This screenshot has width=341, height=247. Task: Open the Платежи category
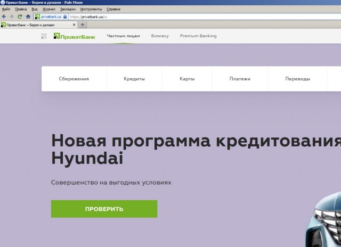coord(240,79)
